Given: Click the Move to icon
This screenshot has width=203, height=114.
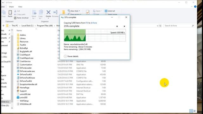Looking at the screenshot, I should pos(34,13).
